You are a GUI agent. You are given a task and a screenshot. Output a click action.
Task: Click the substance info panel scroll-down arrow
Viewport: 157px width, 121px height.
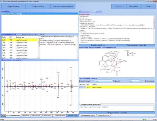tap(154, 43)
